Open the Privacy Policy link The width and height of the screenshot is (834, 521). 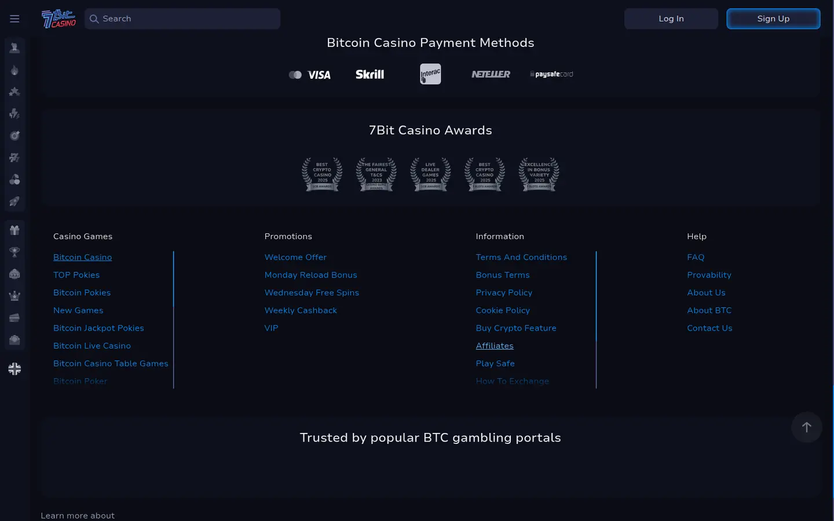pos(504,293)
